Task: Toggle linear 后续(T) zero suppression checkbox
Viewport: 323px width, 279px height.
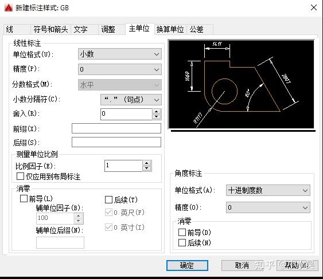Action: (x=108, y=199)
